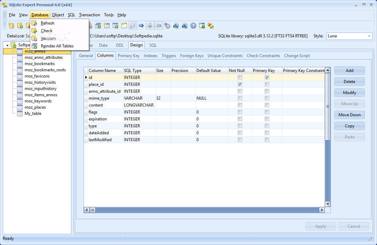
Task: Select Vacuum from the Database menu
Action: [x=48, y=38]
